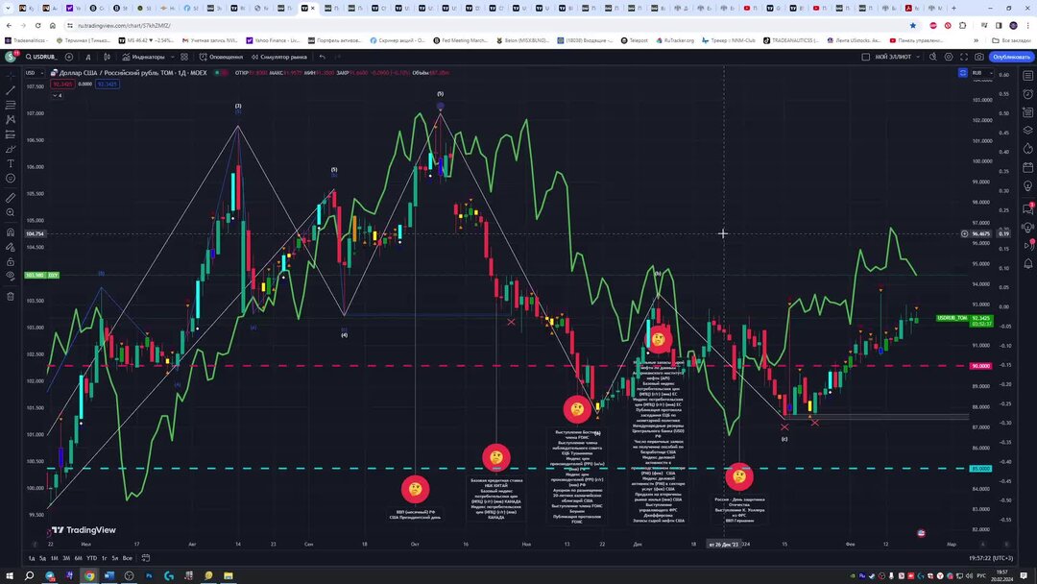The height and width of the screenshot is (584, 1037).
Task: Set the chart range to 3М
Action: click(x=66, y=558)
